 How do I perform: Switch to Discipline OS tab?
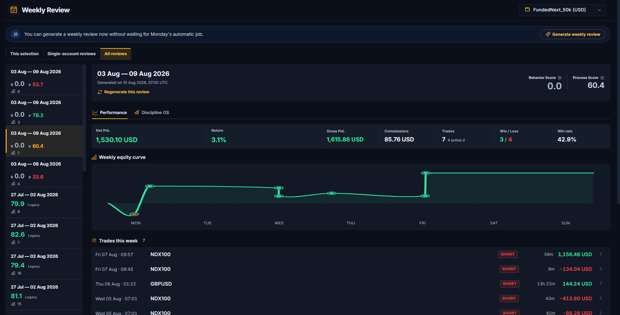[x=152, y=113]
